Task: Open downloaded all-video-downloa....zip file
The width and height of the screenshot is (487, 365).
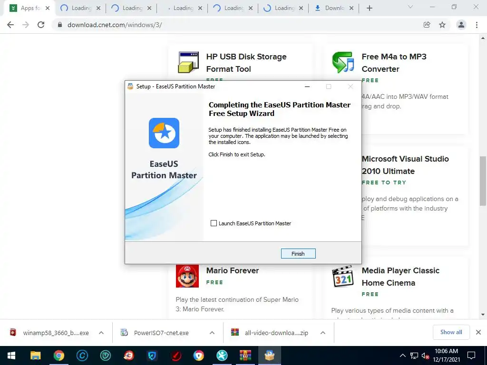Action: [270, 333]
